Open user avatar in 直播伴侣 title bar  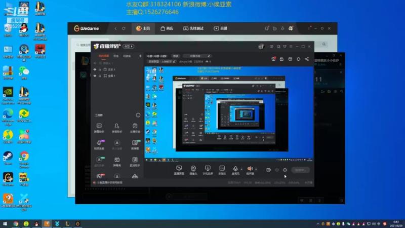(x=261, y=46)
